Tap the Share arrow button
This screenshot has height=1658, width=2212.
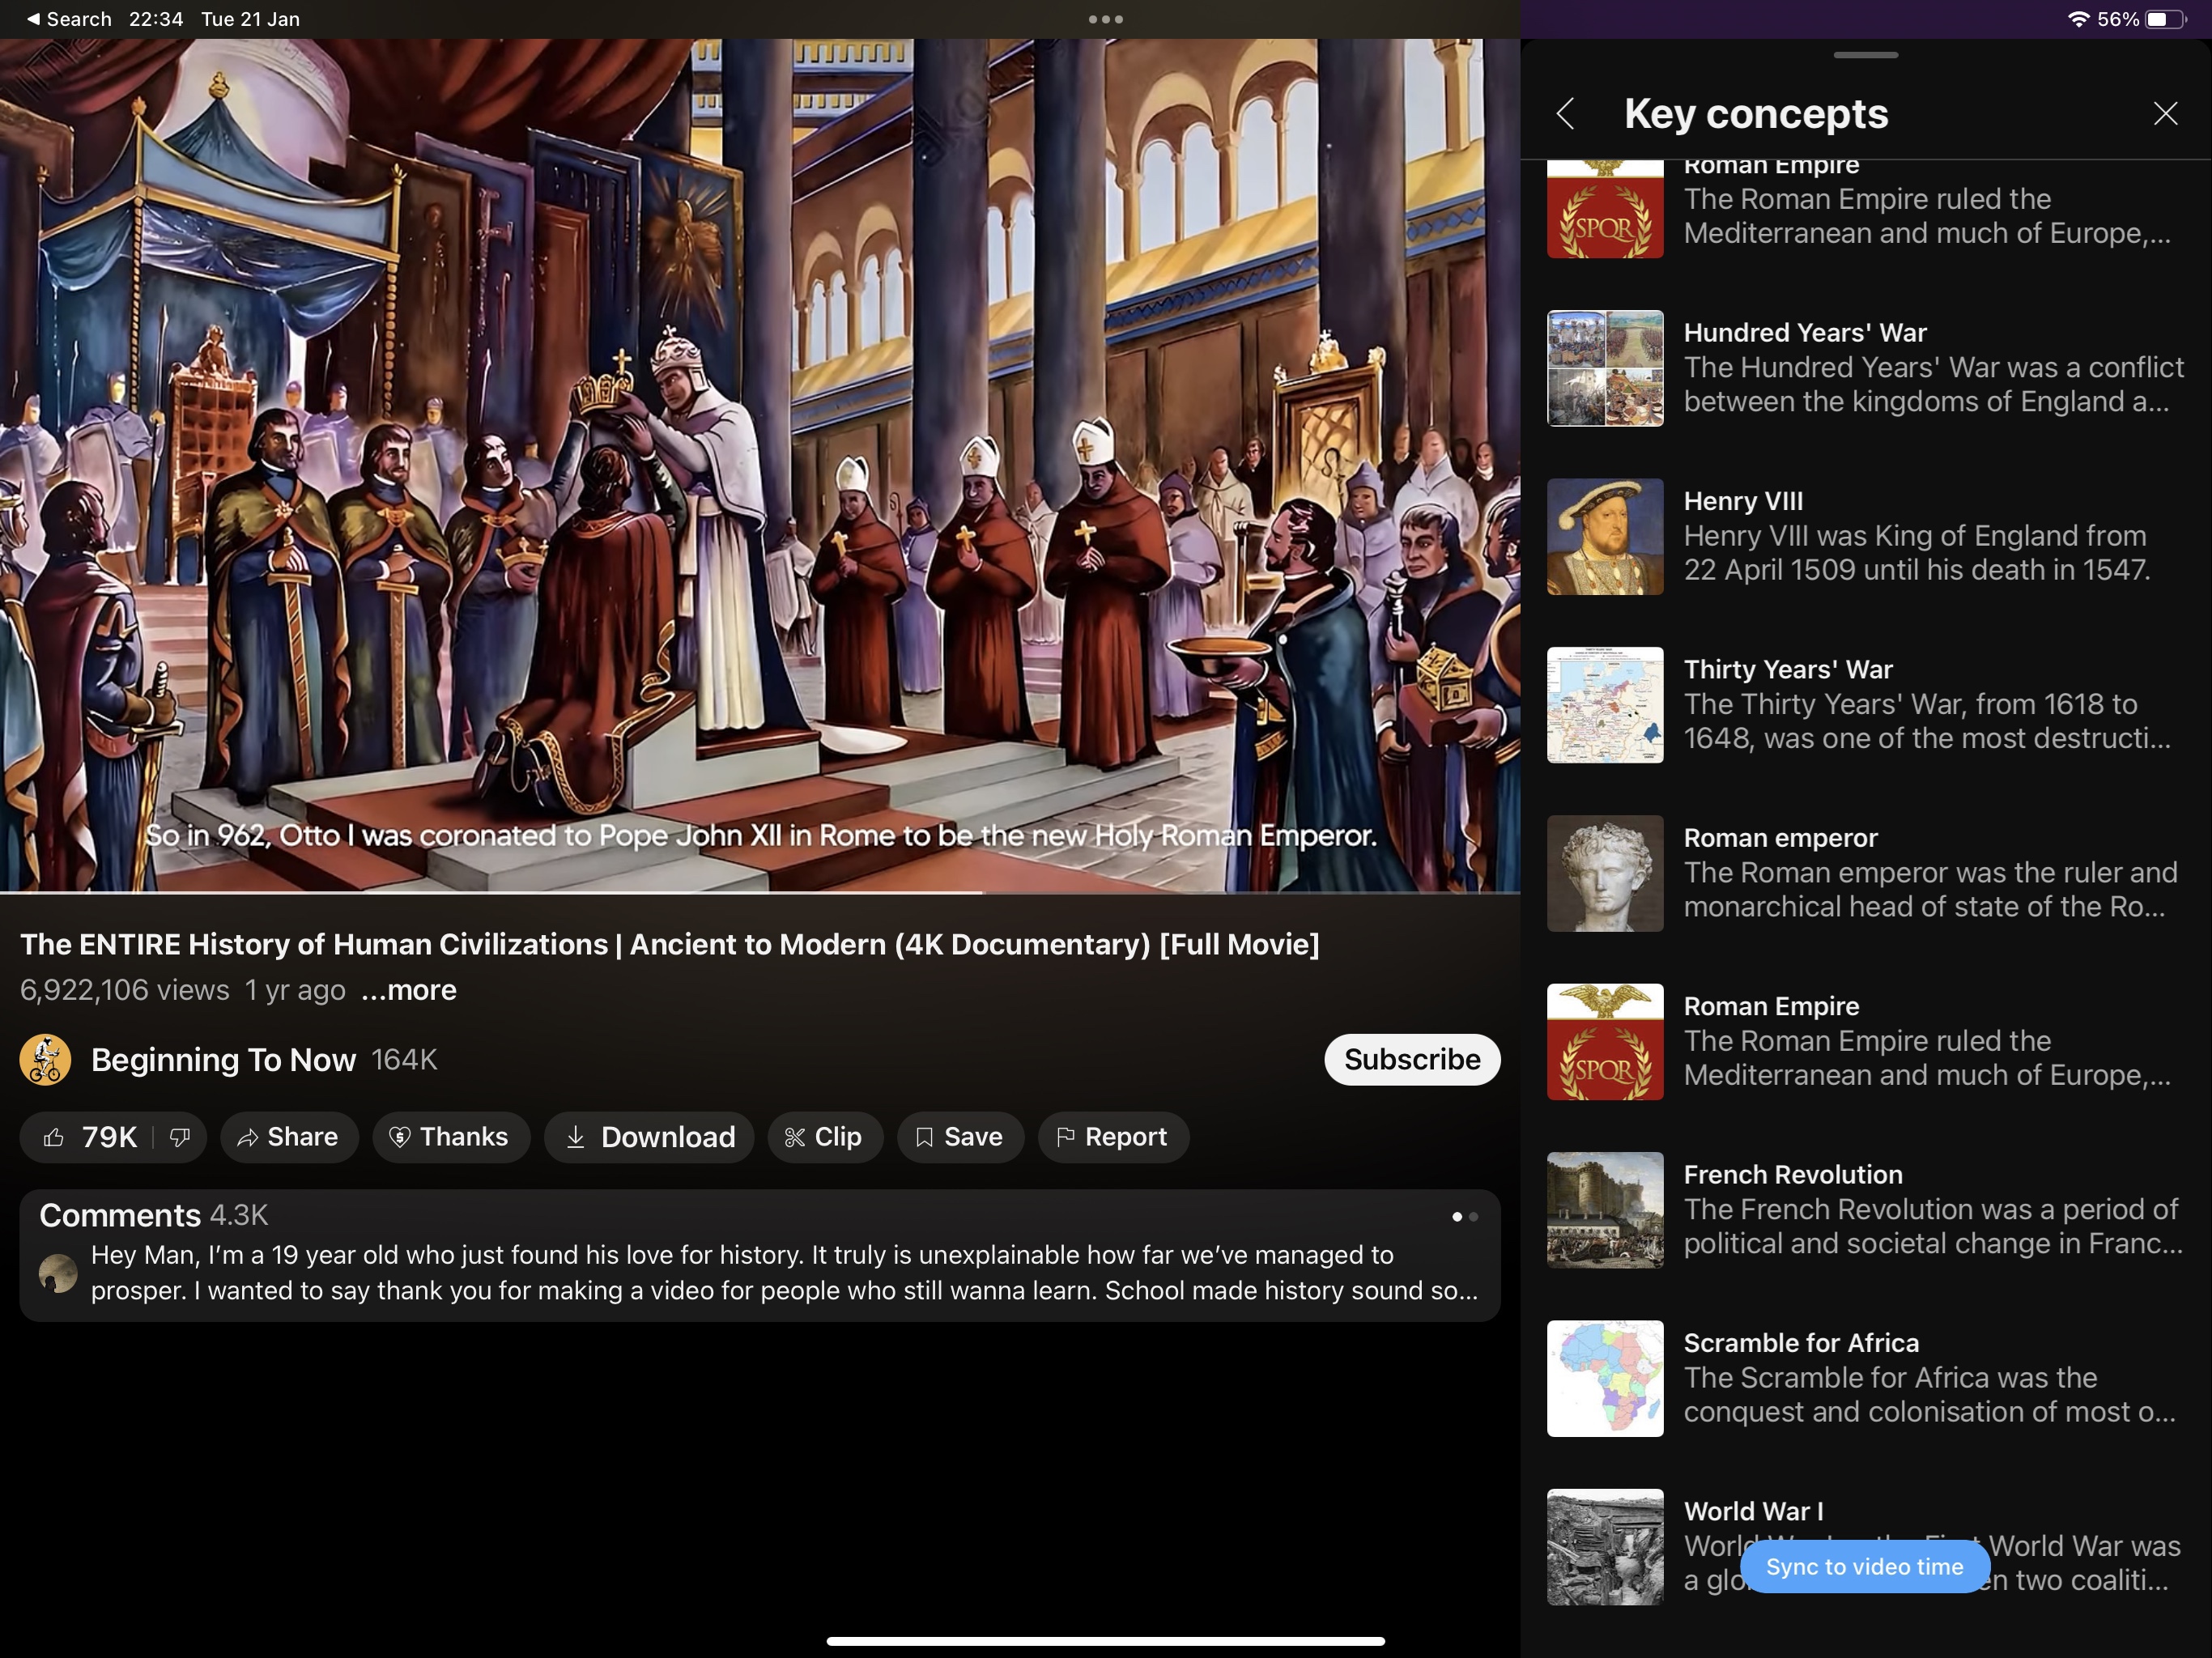[288, 1137]
